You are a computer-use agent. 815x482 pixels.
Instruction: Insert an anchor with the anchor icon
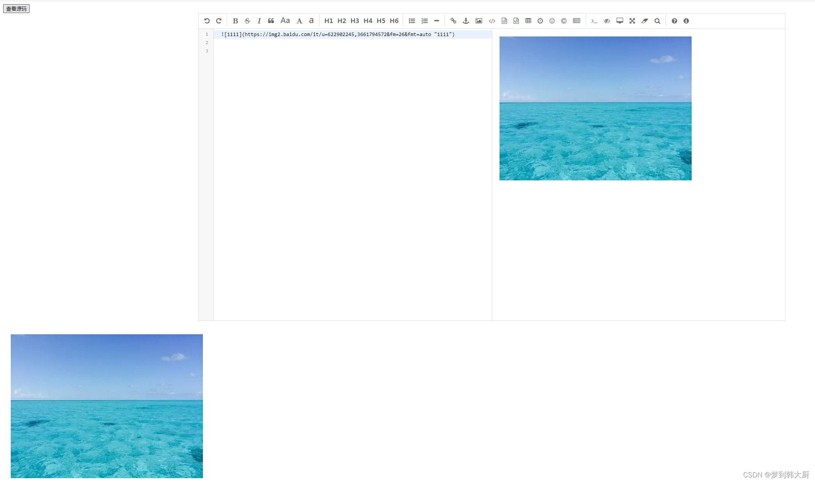(466, 21)
